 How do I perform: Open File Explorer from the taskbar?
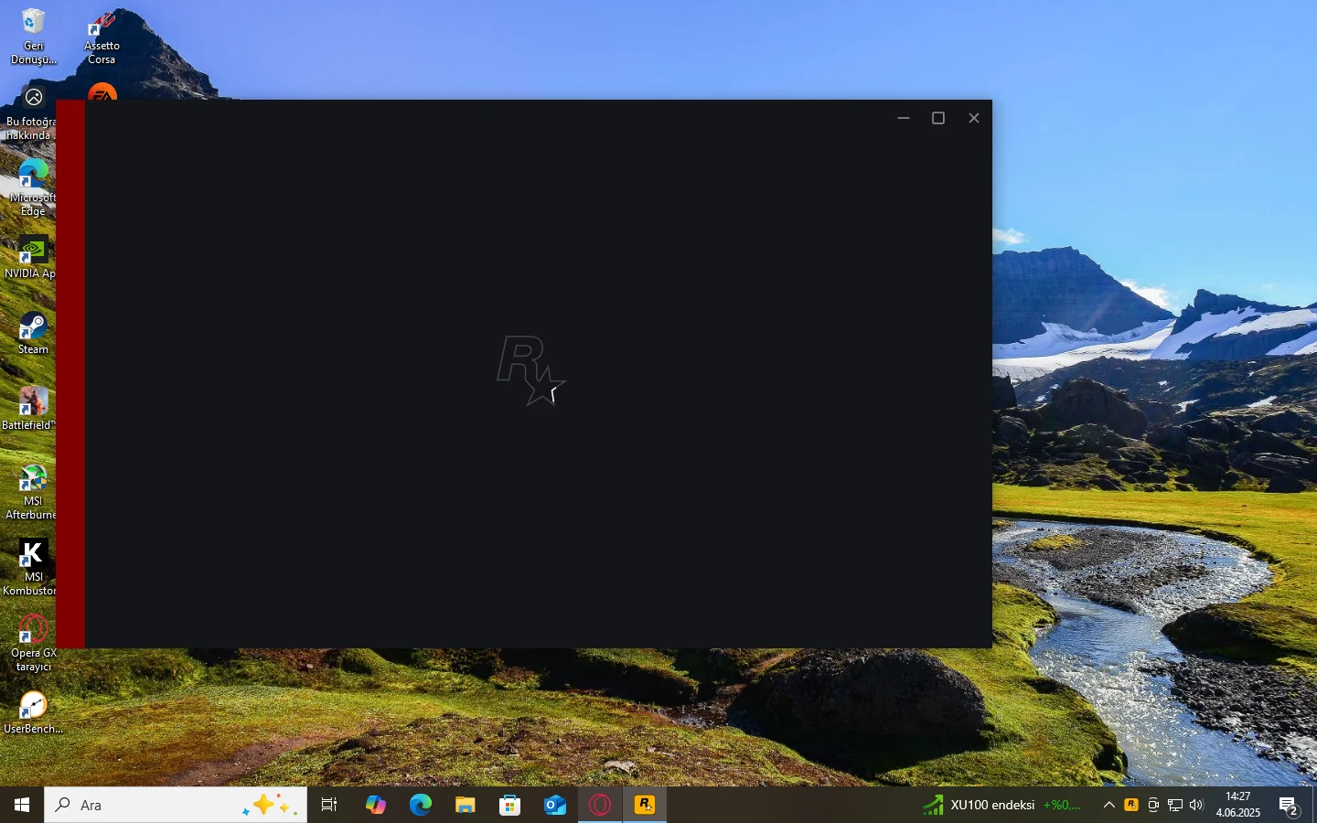click(465, 805)
